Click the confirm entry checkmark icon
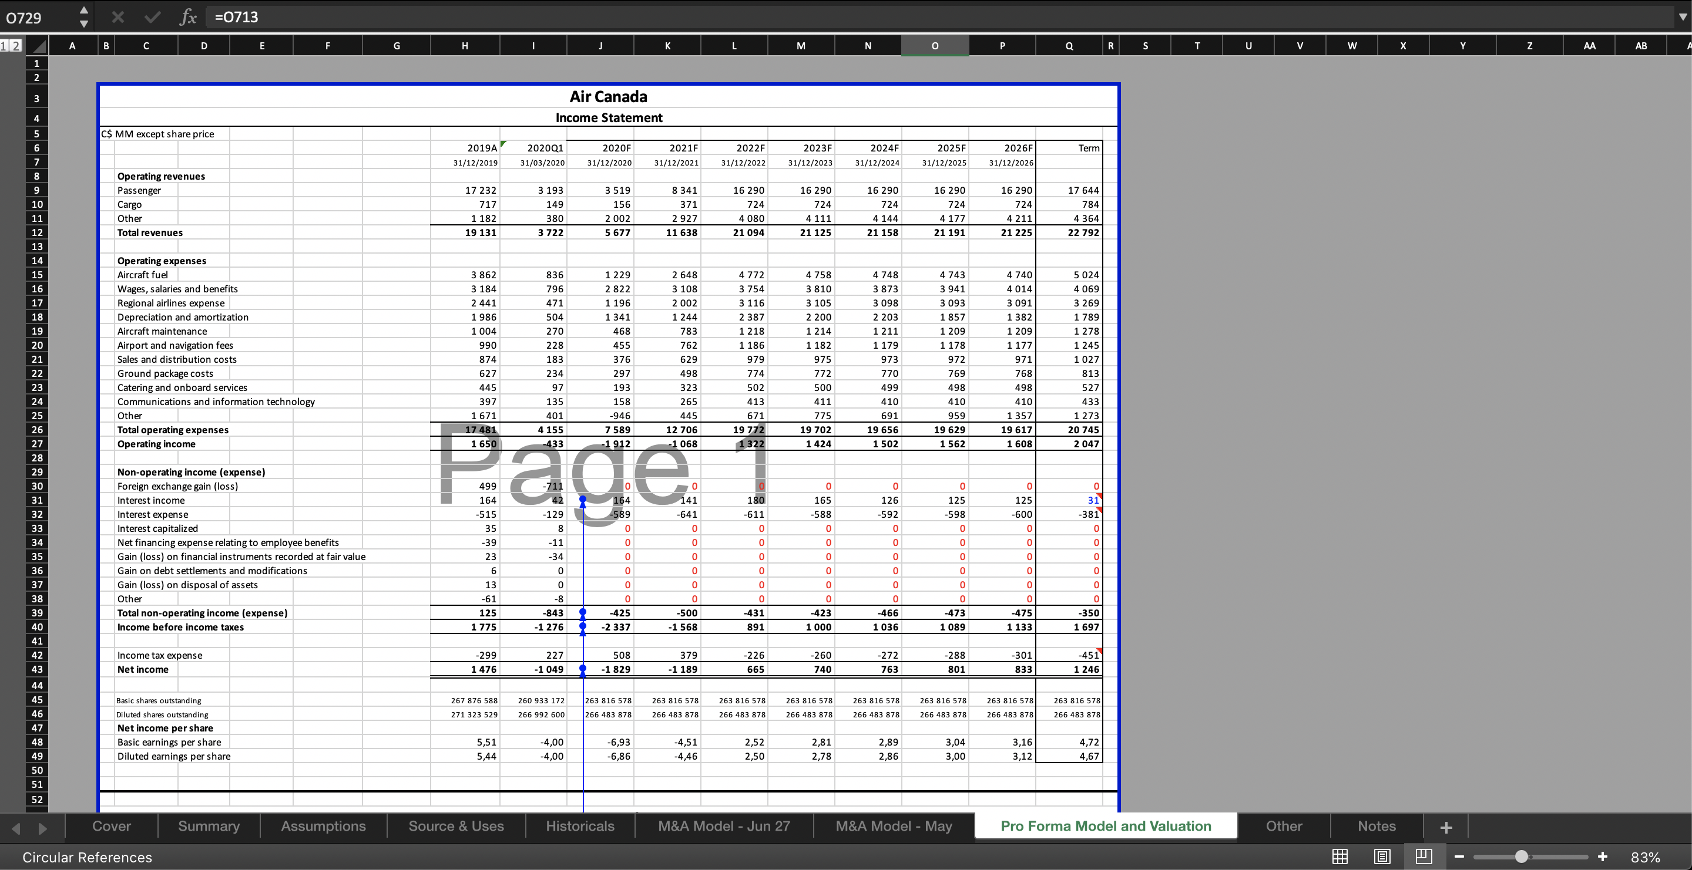Image resolution: width=1692 pixels, height=870 pixels. pos(152,17)
